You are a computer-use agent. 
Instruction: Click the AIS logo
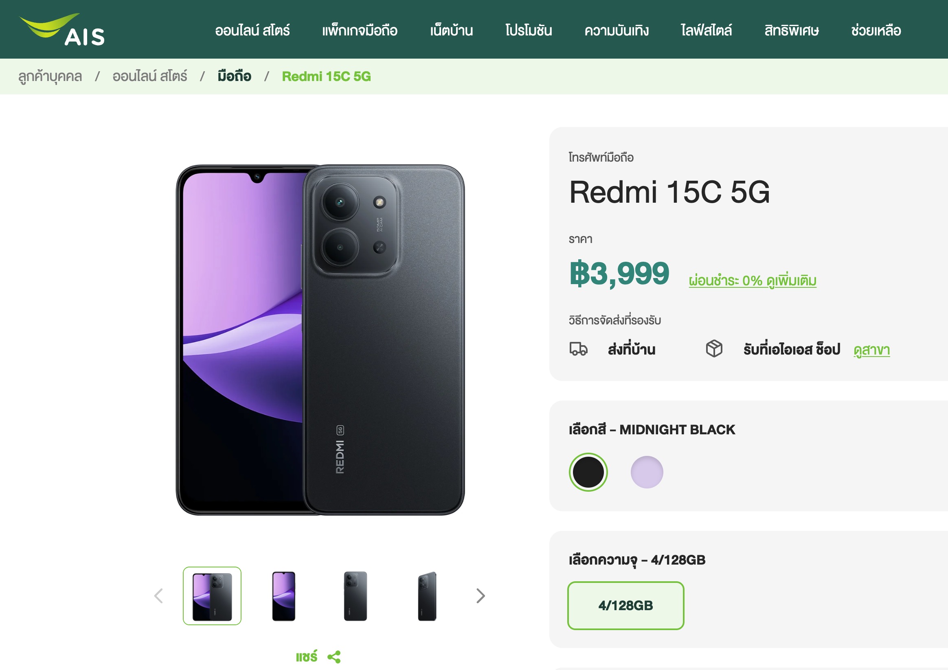coord(63,30)
